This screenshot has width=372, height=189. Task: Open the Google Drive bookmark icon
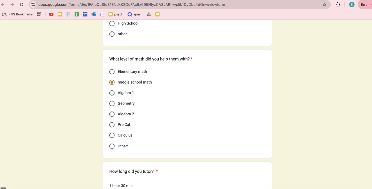(149, 14)
